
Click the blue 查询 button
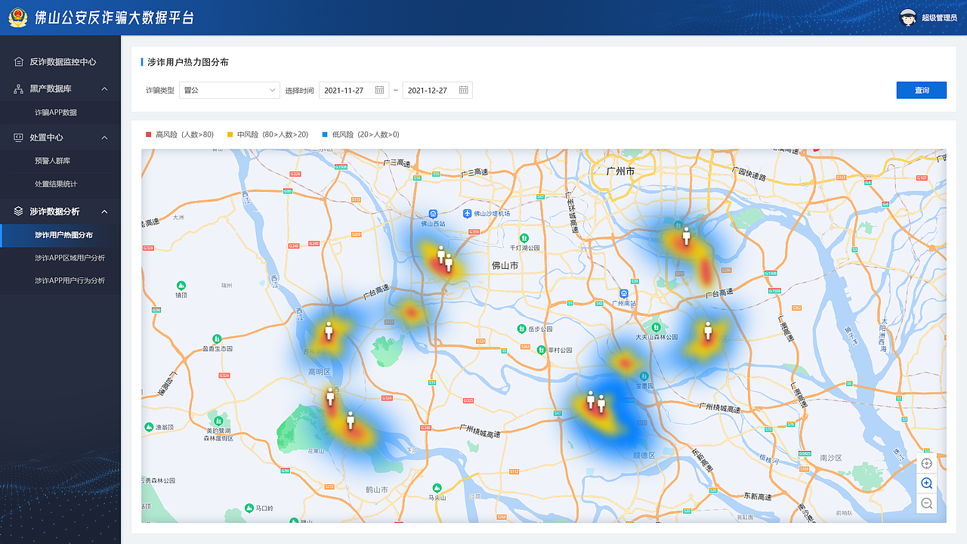click(922, 90)
